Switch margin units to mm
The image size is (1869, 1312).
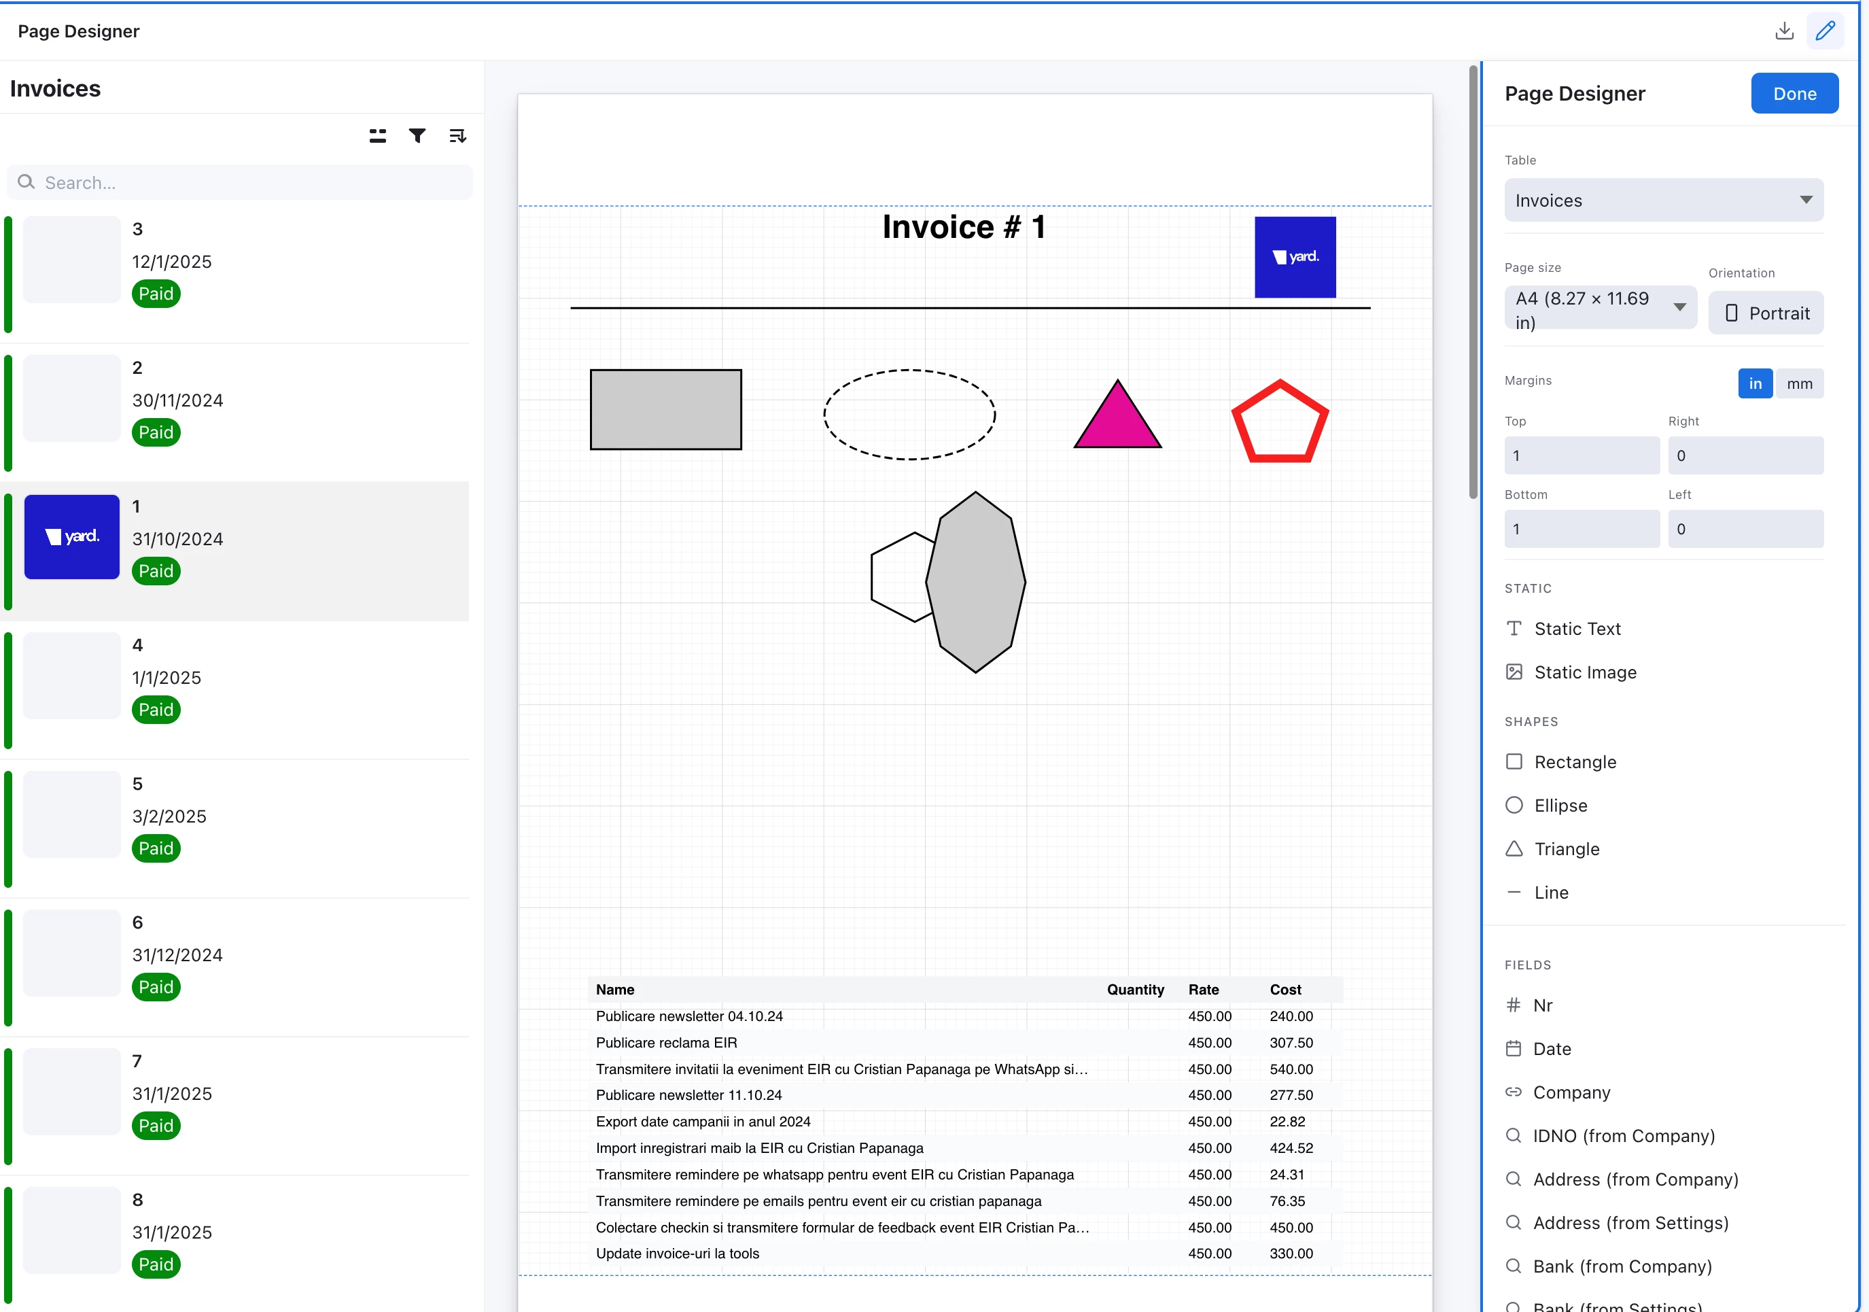coord(1799,383)
